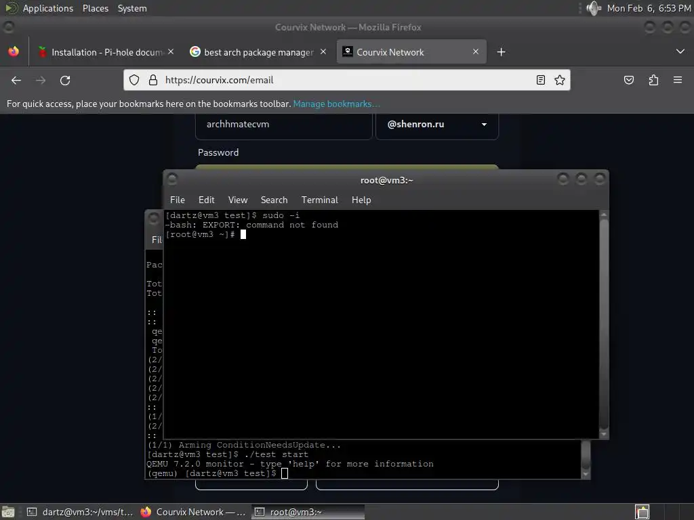The width and height of the screenshot is (694, 520).
Task: Open the Help menu in root terminal
Action: (x=361, y=200)
